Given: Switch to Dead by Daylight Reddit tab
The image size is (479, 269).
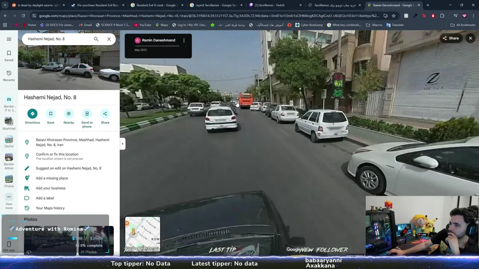Looking at the screenshot, I should tap(38, 5).
